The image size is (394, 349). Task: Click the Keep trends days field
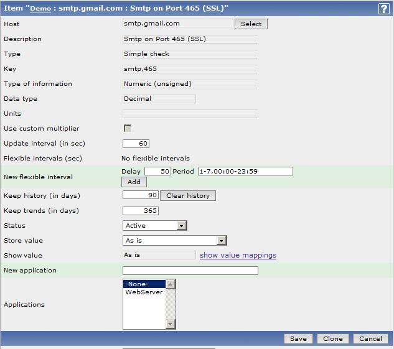[x=141, y=210]
